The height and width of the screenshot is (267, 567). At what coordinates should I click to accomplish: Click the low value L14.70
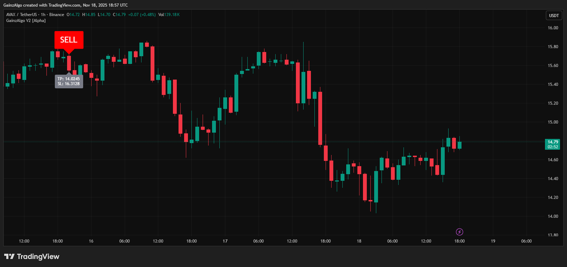pos(104,15)
